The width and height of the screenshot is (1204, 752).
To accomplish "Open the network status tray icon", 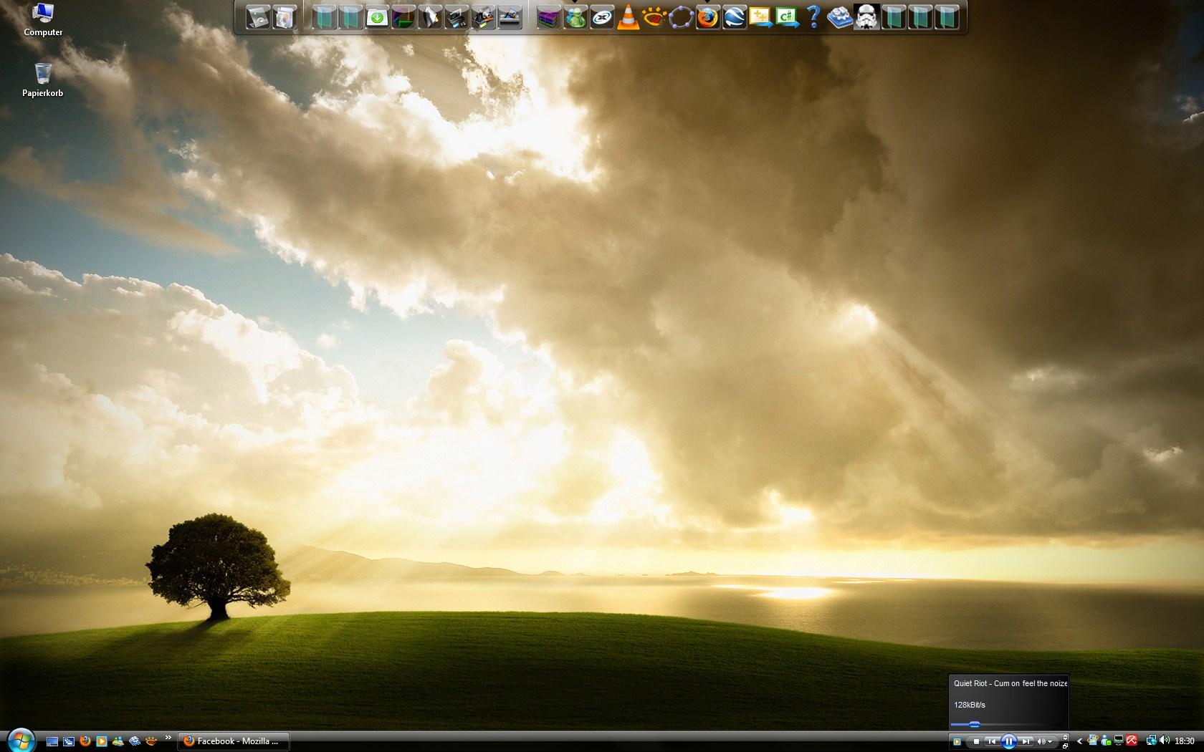I will [1151, 741].
